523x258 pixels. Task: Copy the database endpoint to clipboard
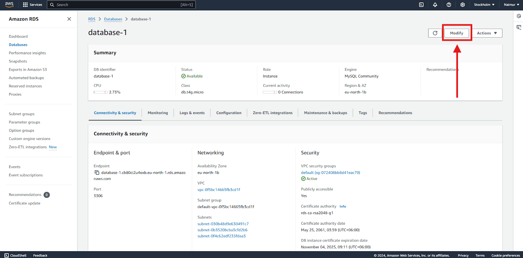coord(97,173)
